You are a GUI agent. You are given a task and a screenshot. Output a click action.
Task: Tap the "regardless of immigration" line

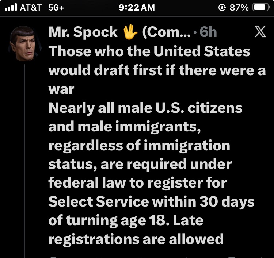(x=139, y=146)
